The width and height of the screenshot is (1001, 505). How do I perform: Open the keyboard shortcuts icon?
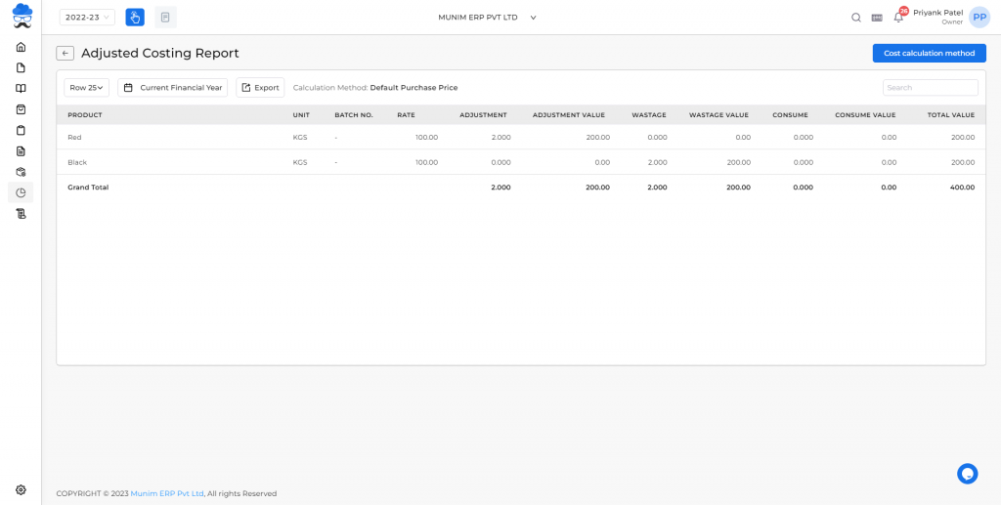[877, 18]
